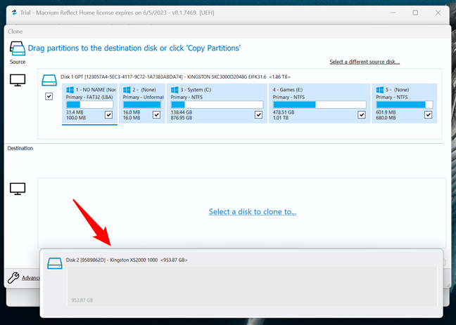Click Windows icon on partition 2 (None)

pyautogui.click(x=127, y=90)
